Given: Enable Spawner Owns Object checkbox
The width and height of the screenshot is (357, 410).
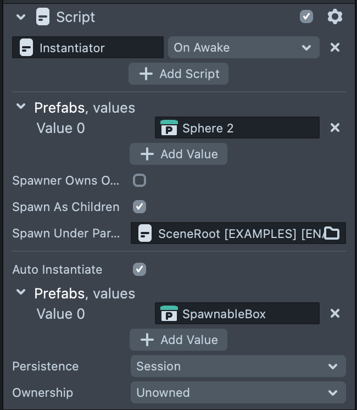Looking at the screenshot, I should [140, 180].
